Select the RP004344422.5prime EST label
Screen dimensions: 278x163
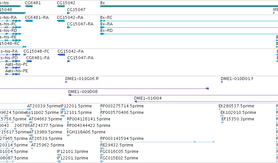89,126
